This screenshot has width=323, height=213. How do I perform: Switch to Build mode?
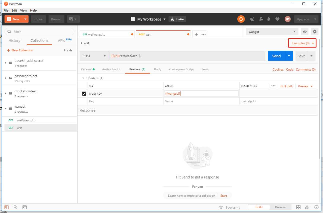click(259, 207)
